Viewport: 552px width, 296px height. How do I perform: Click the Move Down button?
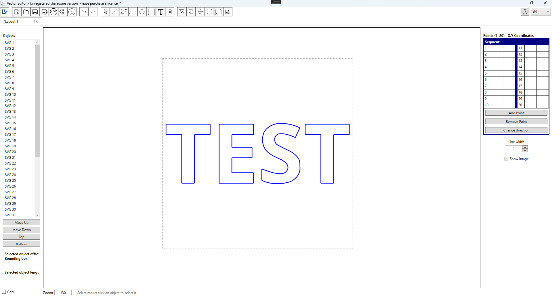[22, 230]
